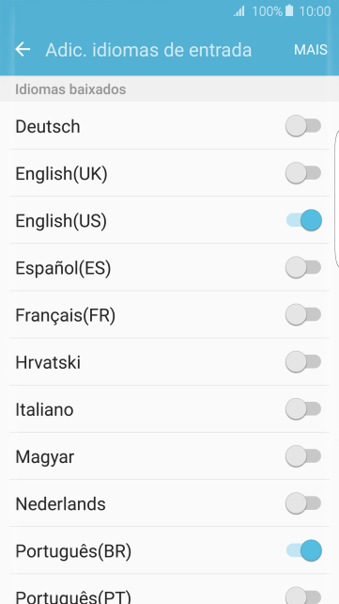The width and height of the screenshot is (339, 604).
Task: Tap the signal strength icon
Action: point(239,11)
